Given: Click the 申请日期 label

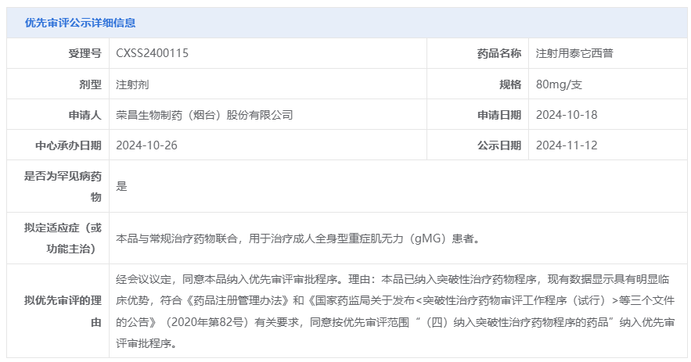Looking at the screenshot, I should coord(498,115).
